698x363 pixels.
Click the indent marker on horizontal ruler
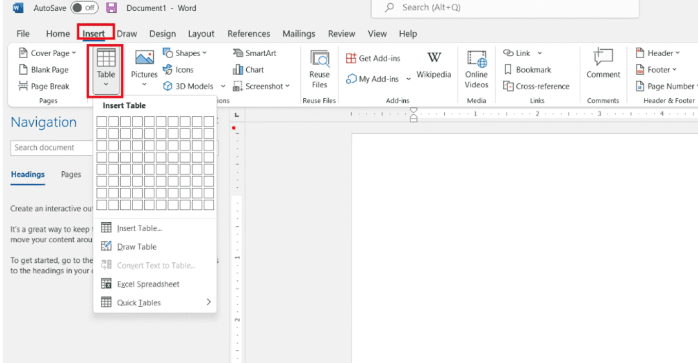[x=414, y=115]
